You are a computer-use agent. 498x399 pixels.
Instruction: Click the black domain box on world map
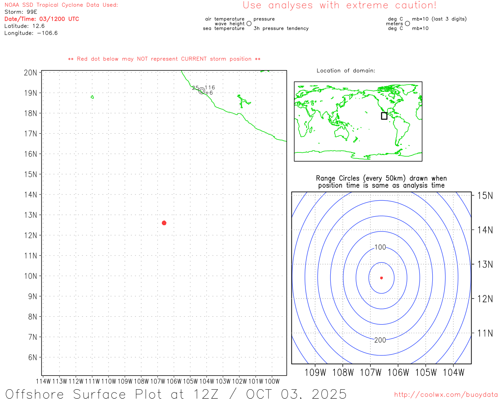click(x=384, y=116)
